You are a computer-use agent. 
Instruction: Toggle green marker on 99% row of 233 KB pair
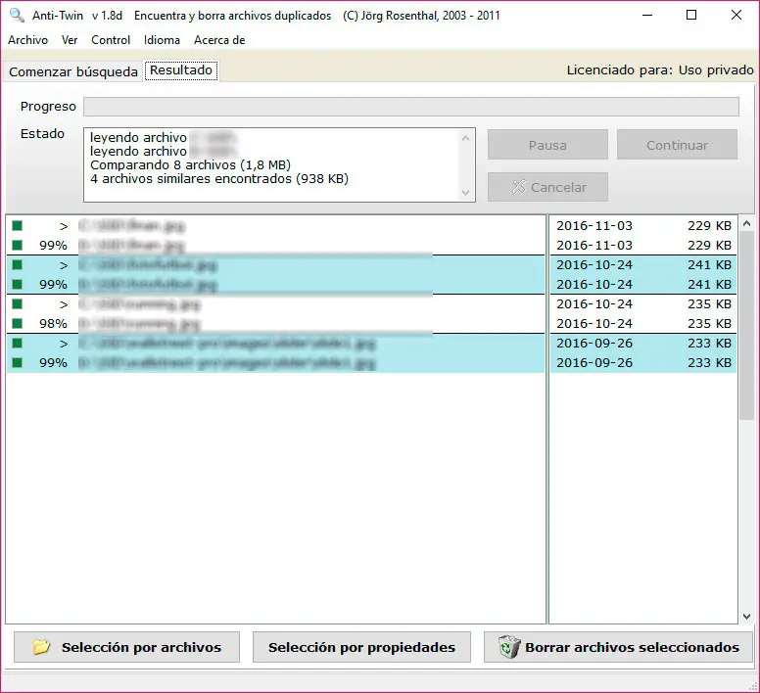coord(18,363)
